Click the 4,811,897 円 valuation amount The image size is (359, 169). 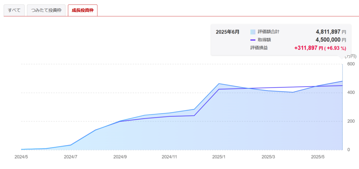[x=331, y=32]
